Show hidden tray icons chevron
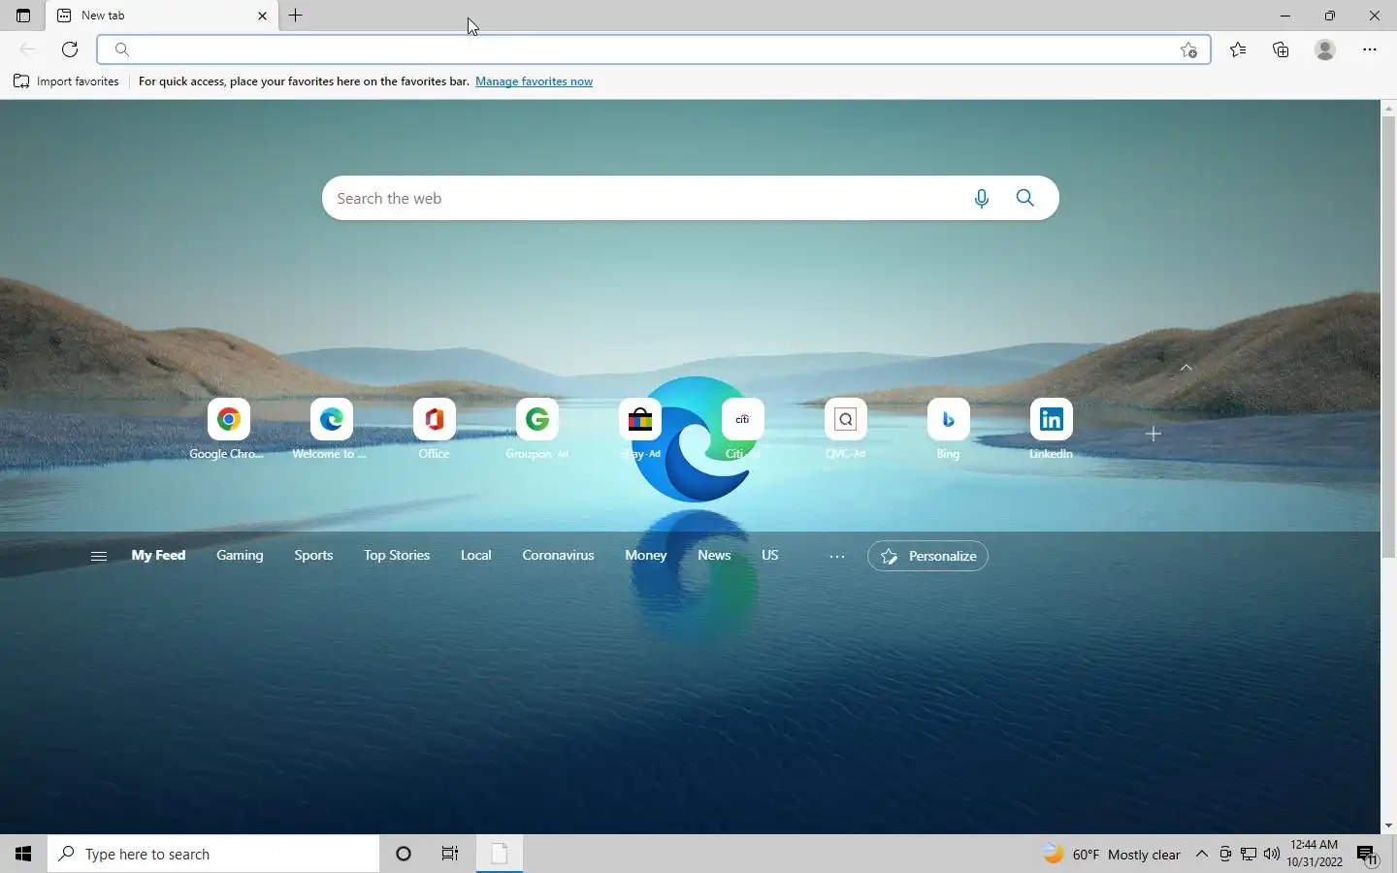 (1202, 854)
